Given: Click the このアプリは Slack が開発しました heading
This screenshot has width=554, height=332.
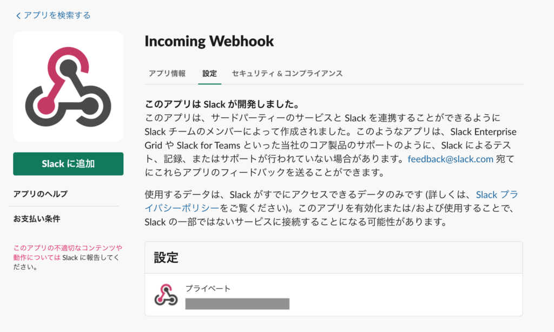Looking at the screenshot, I should point(222,104).
